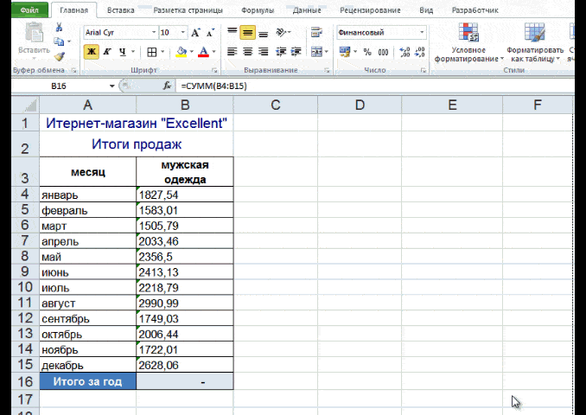Switch to the Разработчик tab
Viewport: 586px width, 415px height.
(x=475, y=10)
